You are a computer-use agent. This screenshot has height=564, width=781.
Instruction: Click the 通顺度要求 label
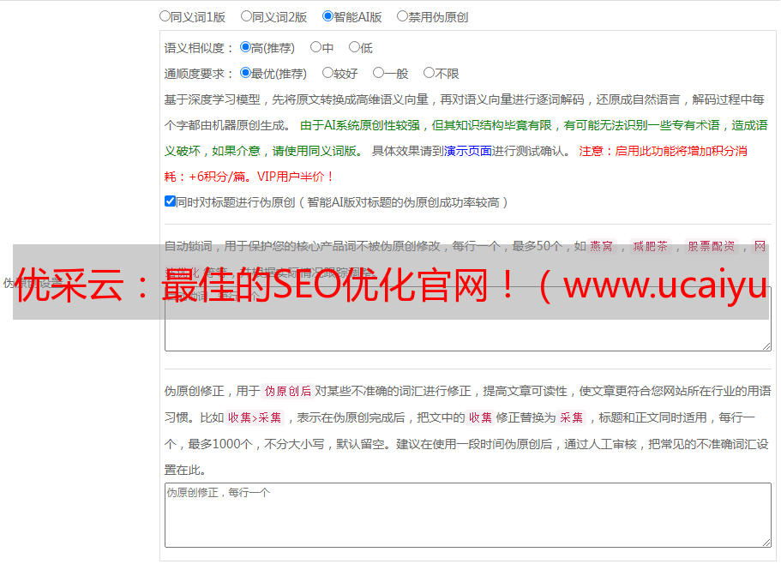198,75
